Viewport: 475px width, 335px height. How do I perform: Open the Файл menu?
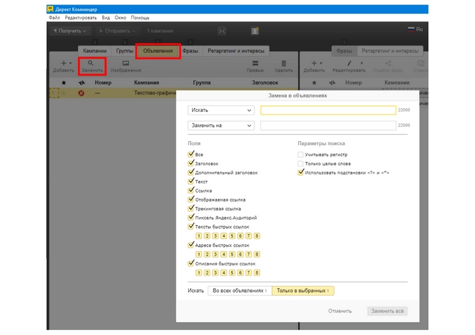pyautogui.click(x=54, y=18)
